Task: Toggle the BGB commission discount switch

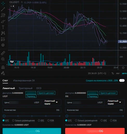Action: click(x=122, y=80)
